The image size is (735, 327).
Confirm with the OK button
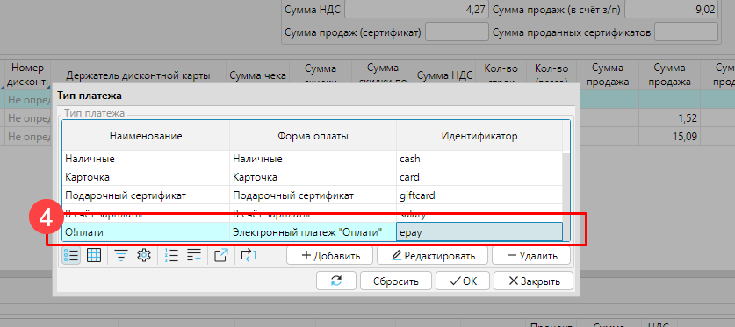click(463, 281)
